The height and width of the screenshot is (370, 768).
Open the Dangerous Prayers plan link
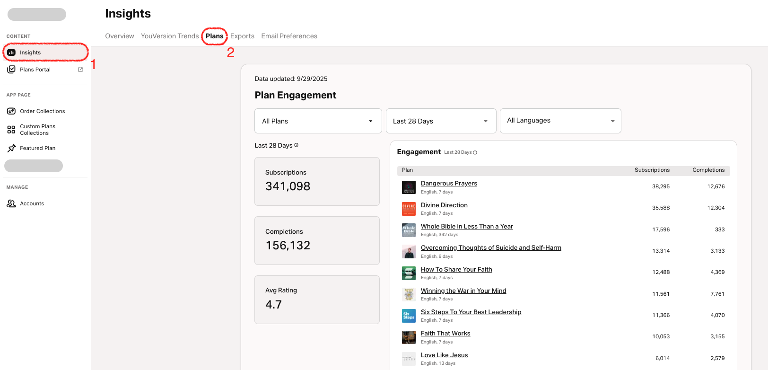pyautogui.click(x=449, y=184)
